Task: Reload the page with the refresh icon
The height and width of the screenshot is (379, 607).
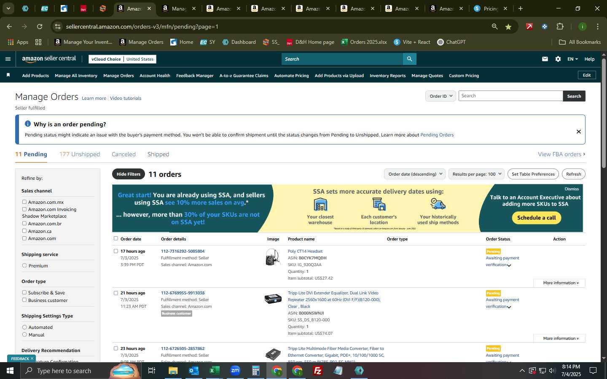Action: pyautogui.click(x=40, y=27)
